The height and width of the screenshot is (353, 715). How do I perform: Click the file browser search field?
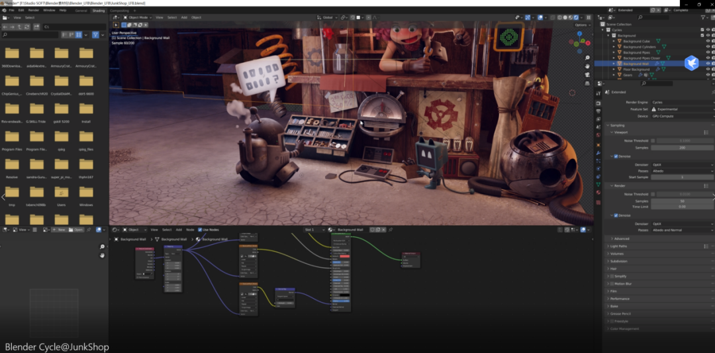30,34
